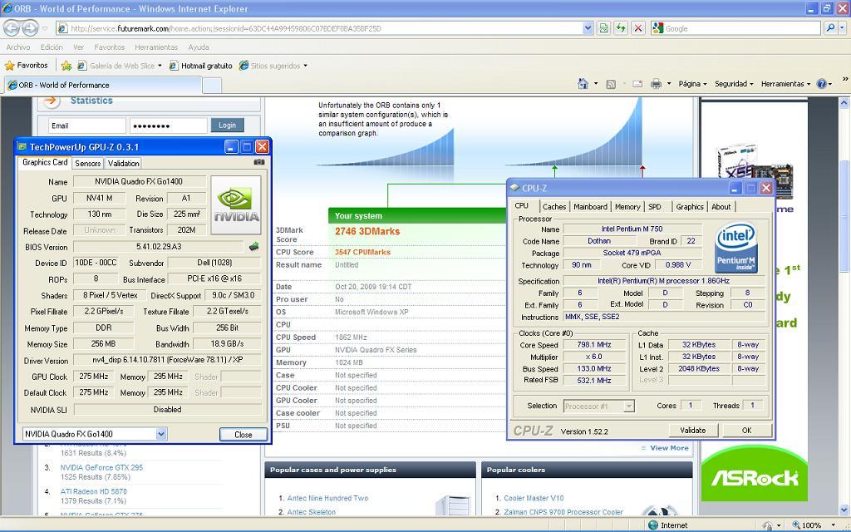Click the add to favorites bar star icon
The image size is (851, 532).
(66, 66)
